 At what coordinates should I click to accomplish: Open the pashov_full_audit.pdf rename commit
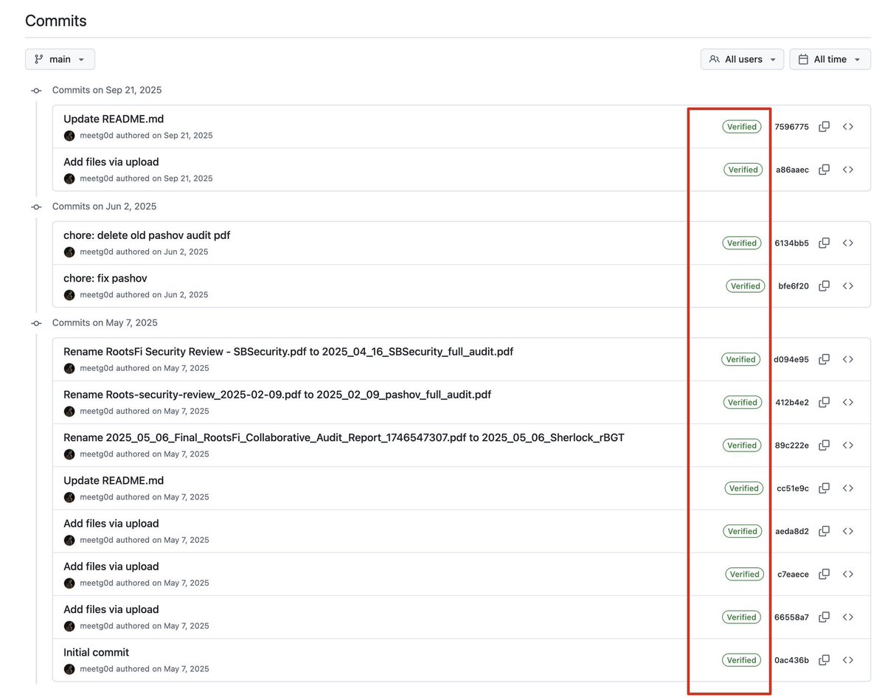coord(277,395)
